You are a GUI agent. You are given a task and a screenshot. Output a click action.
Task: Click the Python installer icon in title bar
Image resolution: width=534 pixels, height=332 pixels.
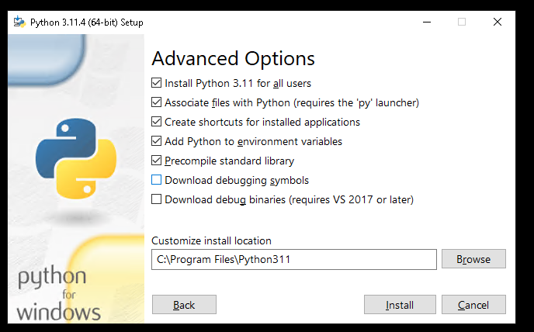19,22
